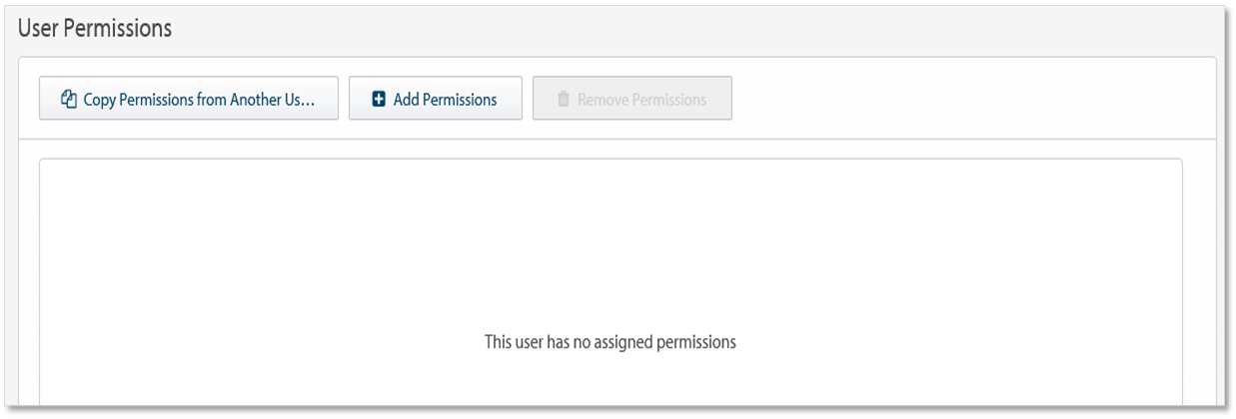Click the trash can icon on Remove Permissions
This screenshot has width=1236, height=419.
click(563, 100)
